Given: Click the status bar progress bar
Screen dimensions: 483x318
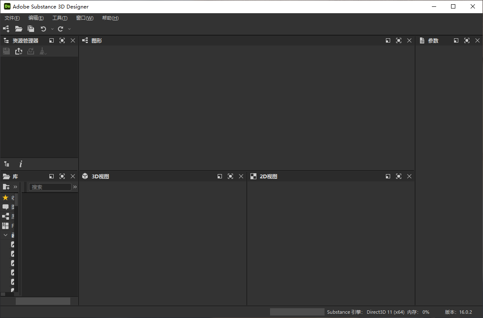Looking at the screenshot, I should click(297, 312).
